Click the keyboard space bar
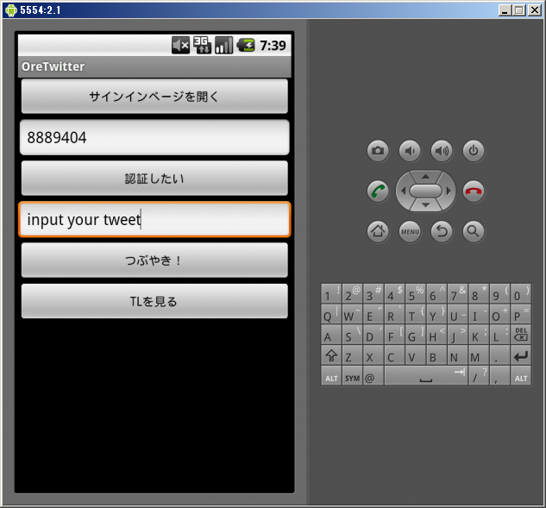 coord(426,376)
